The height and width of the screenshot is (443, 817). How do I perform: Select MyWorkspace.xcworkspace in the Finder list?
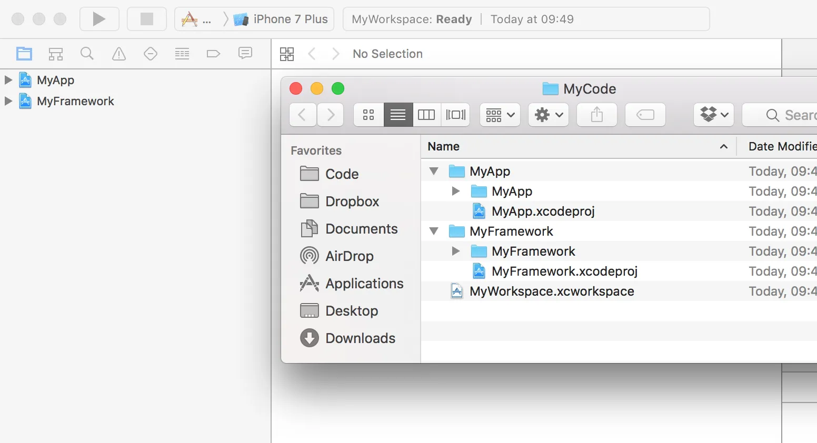point(619,291)
